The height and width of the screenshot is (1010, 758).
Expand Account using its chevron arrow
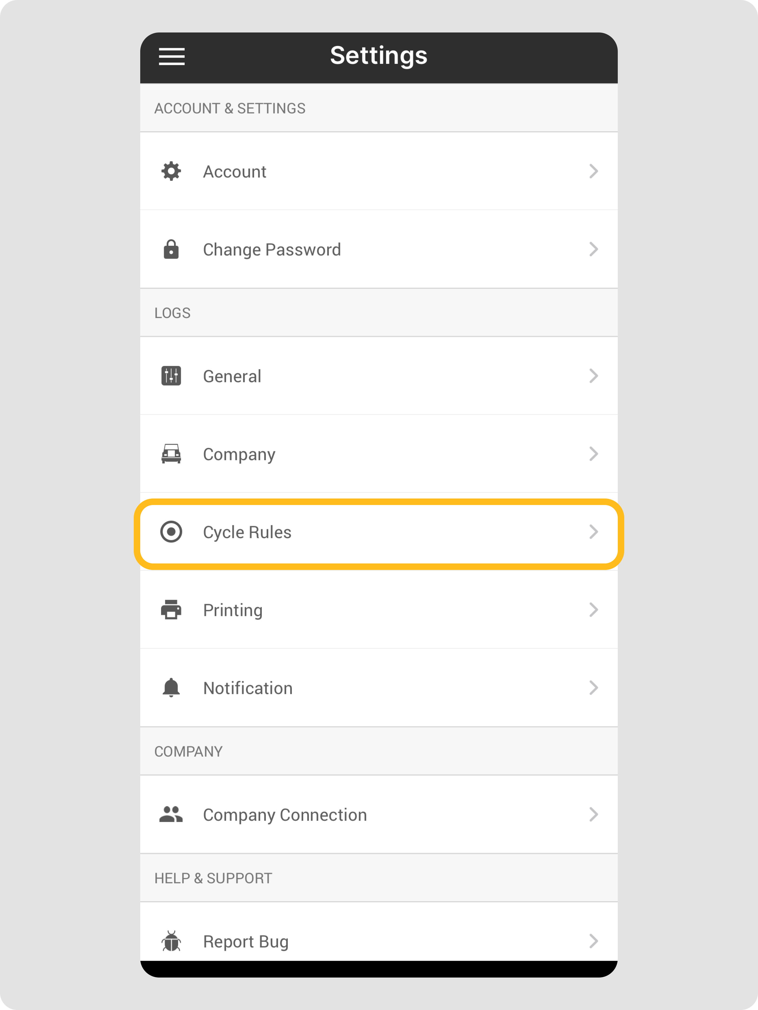(x=593, y=171)
